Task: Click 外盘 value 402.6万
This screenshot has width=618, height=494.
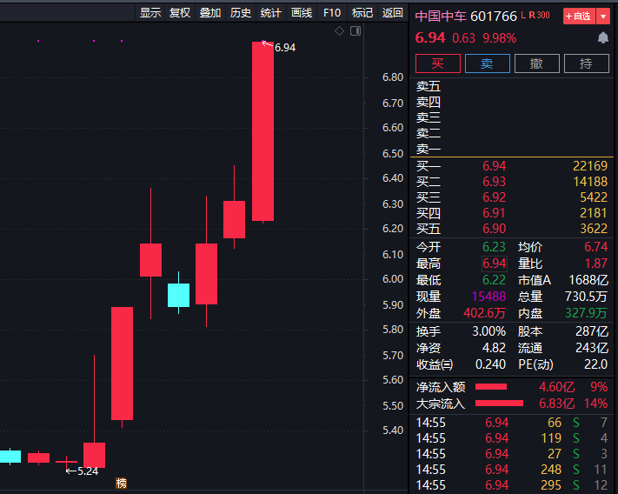Action: [484, 313]
